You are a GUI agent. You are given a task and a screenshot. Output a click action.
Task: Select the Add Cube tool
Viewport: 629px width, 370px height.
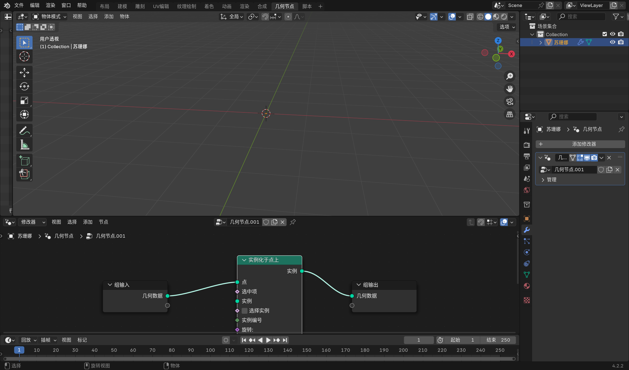tap(24, 161)
